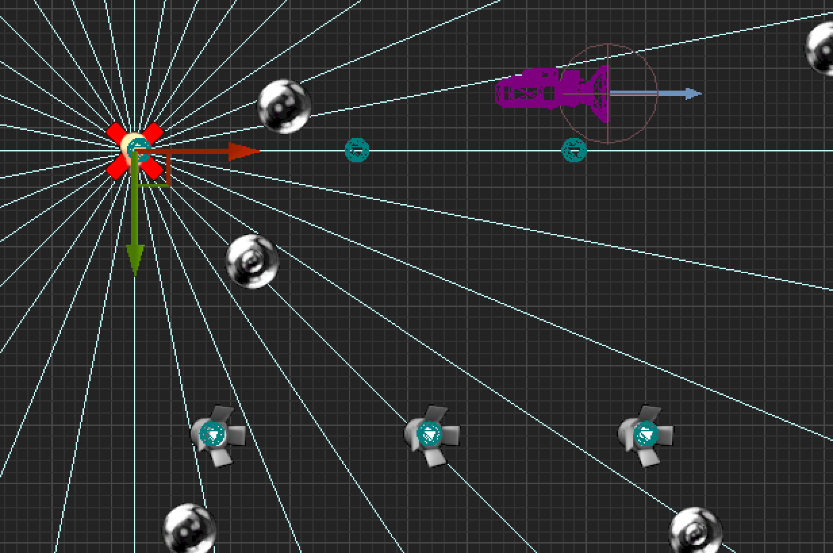Select the middle fan-shaped object in the row

pos(431,435)
